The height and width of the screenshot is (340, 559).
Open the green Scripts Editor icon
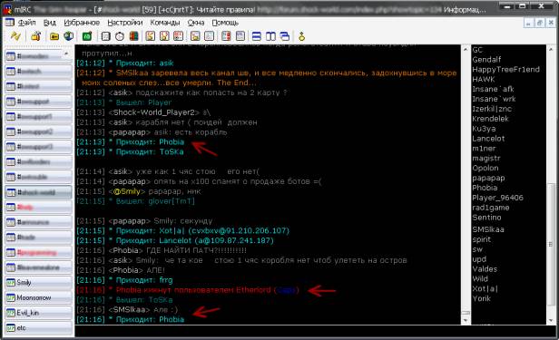tap(87, 36)
